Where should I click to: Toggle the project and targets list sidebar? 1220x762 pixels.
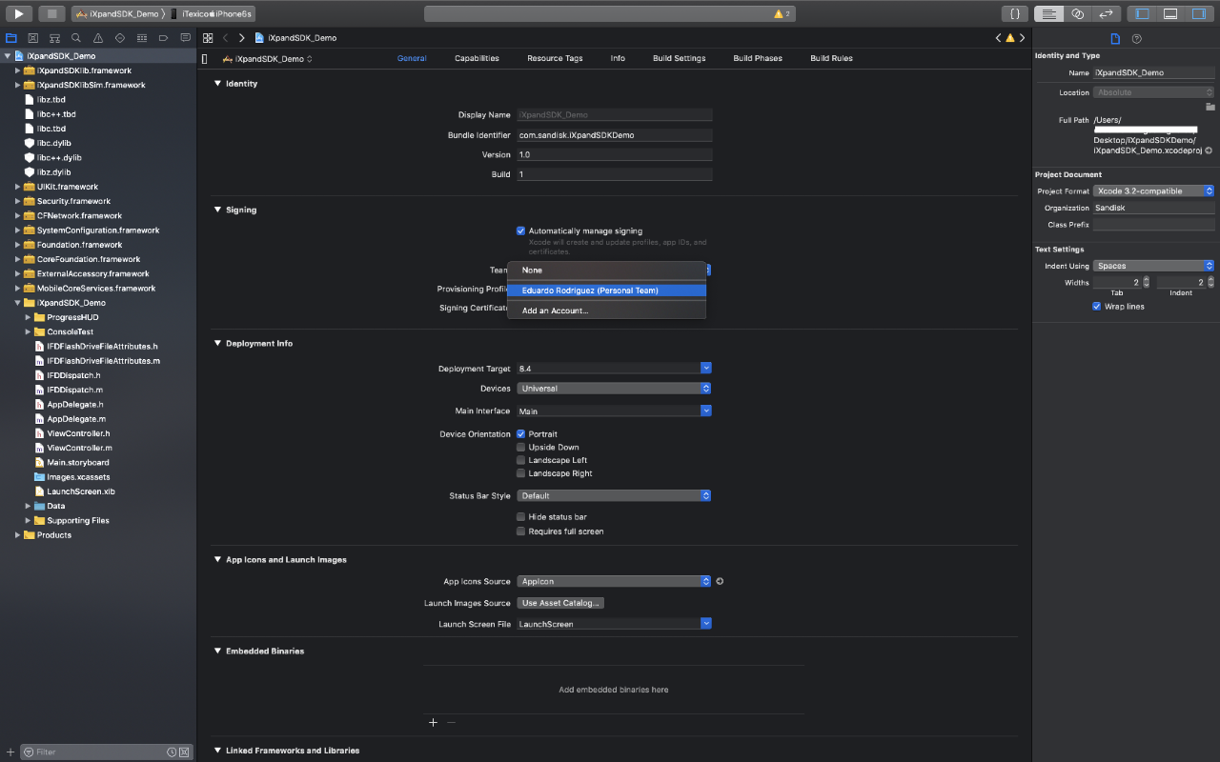(x=205, y=59)
